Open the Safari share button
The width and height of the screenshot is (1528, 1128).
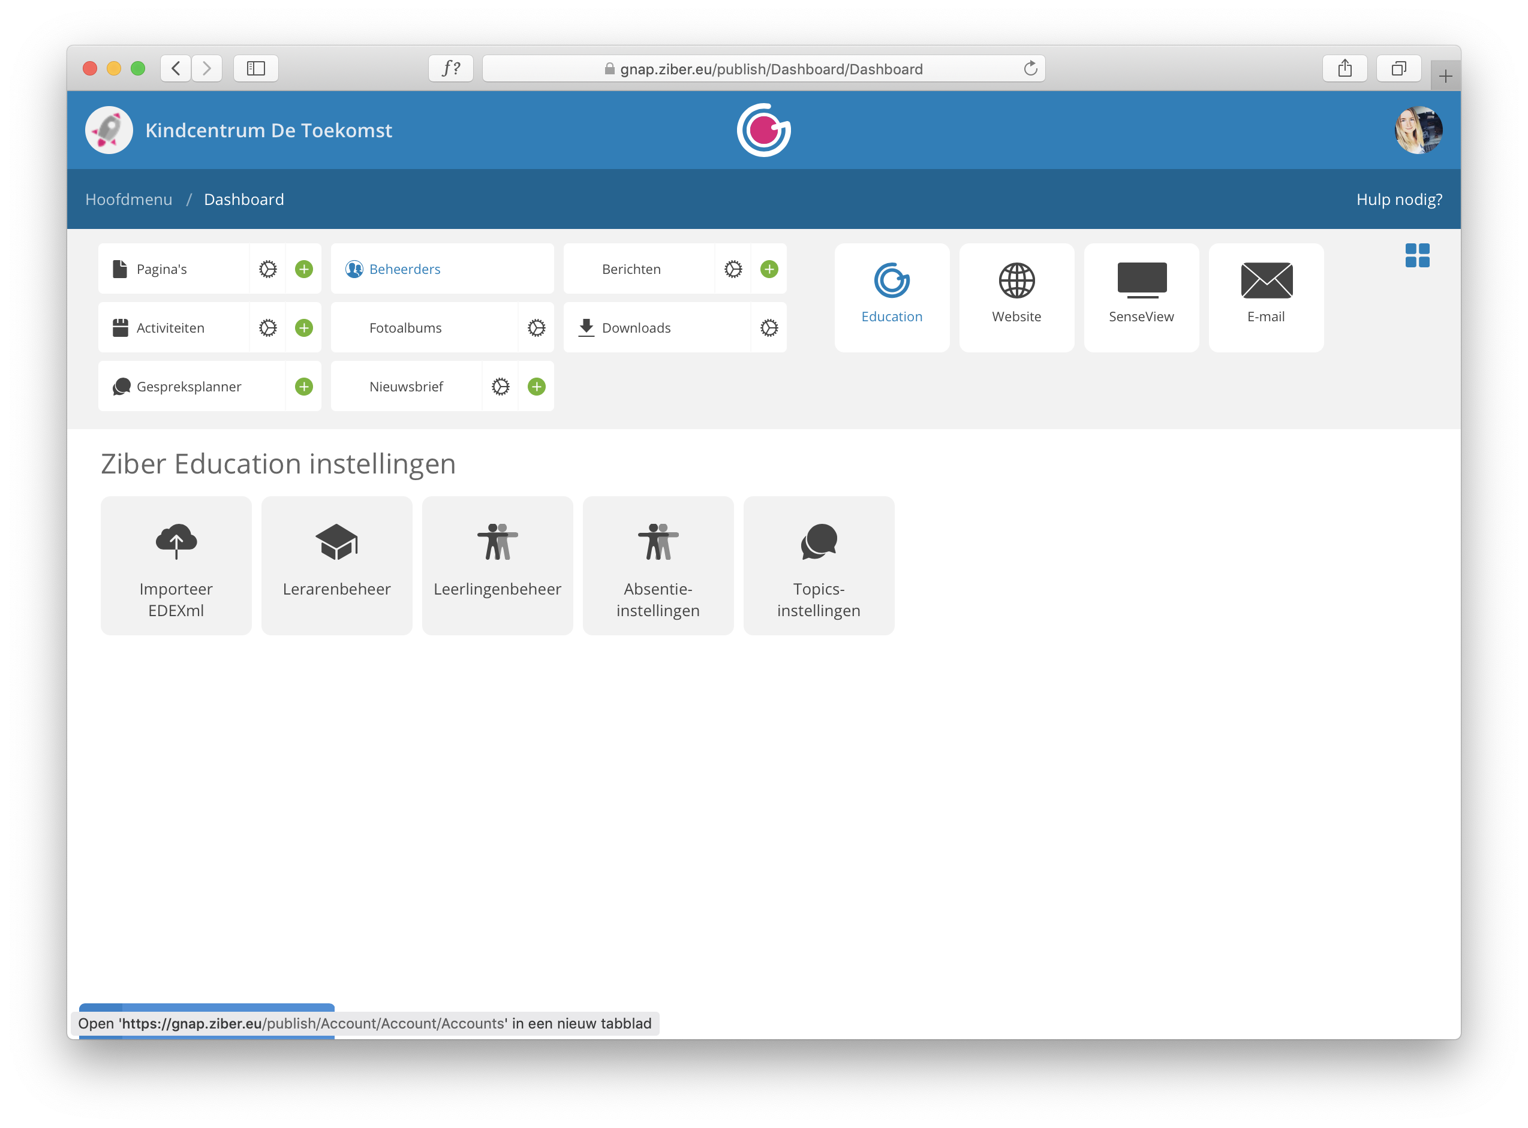(x=1344, y=68)
